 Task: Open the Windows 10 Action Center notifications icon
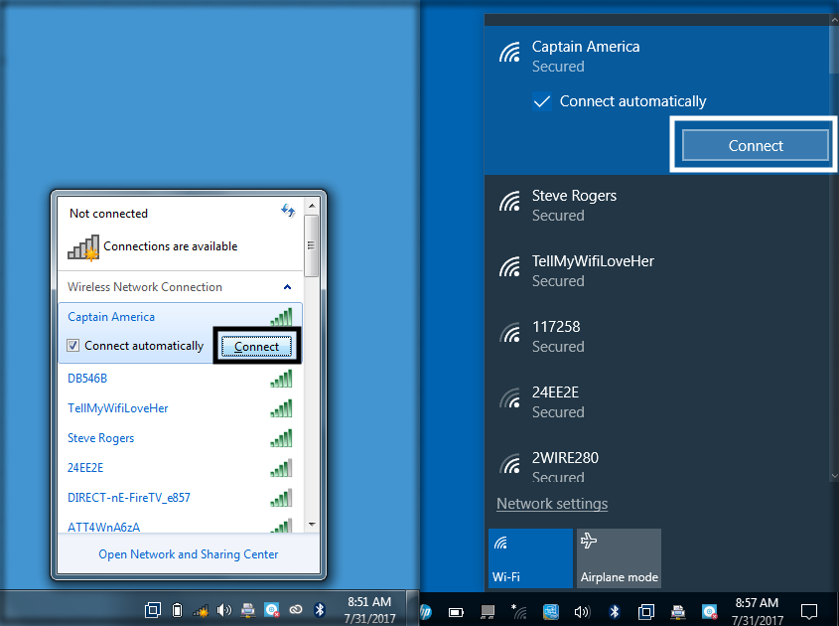click(x=809, y=610)
